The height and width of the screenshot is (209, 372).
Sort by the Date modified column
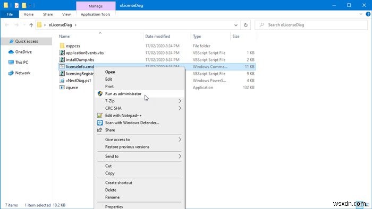click(157, 36)
